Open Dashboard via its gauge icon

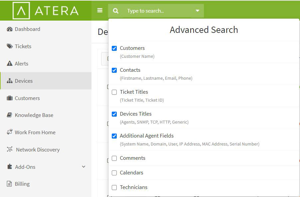pos(10,29)
